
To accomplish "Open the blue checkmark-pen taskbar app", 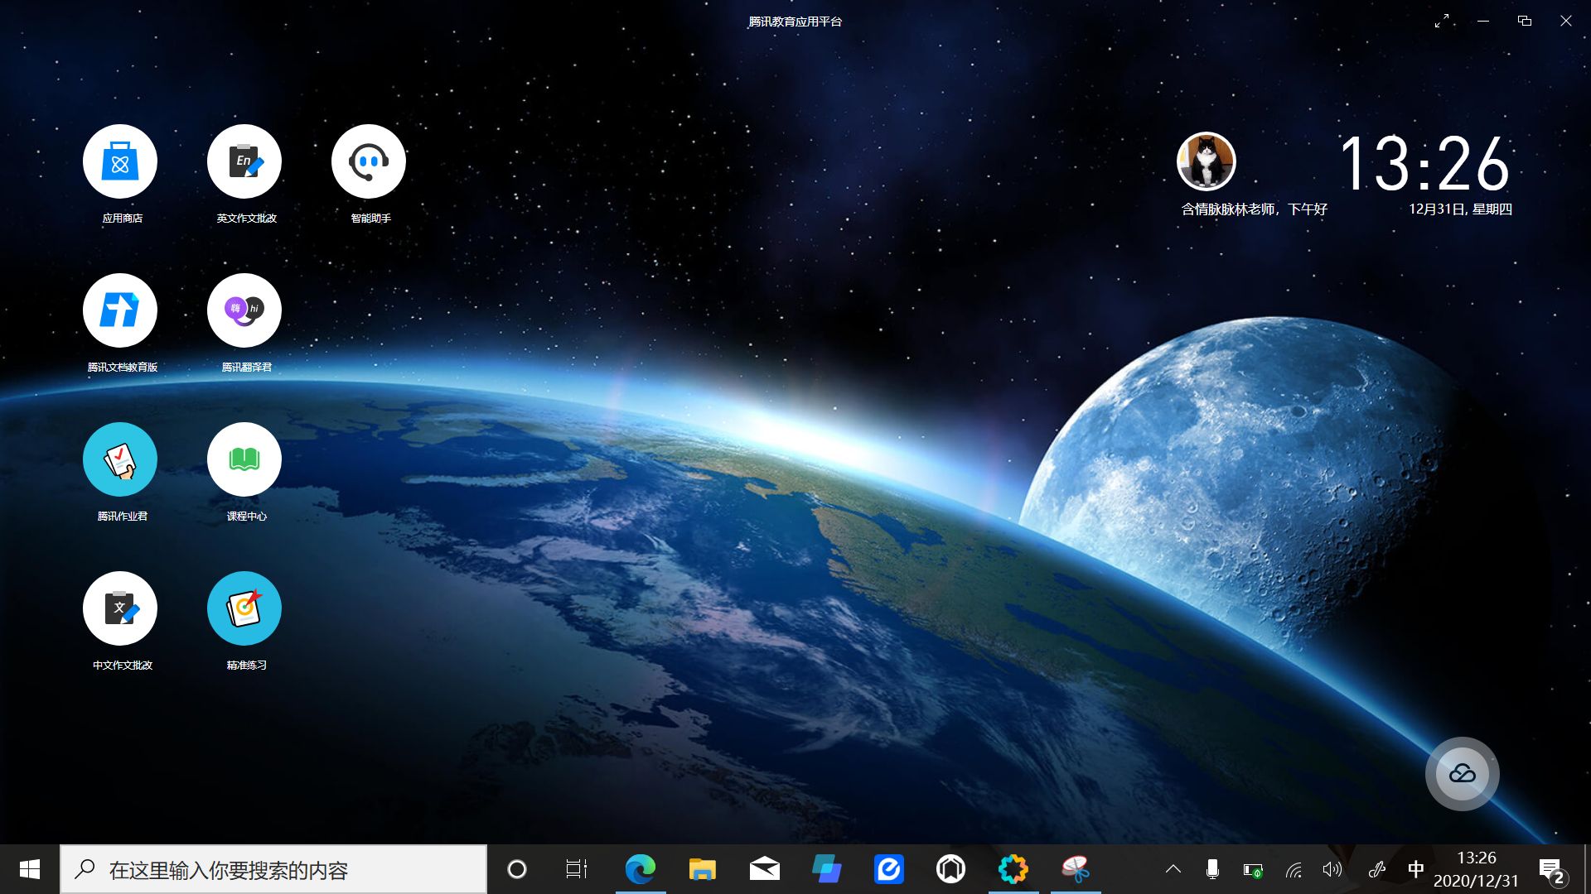I will coord(888,869).
